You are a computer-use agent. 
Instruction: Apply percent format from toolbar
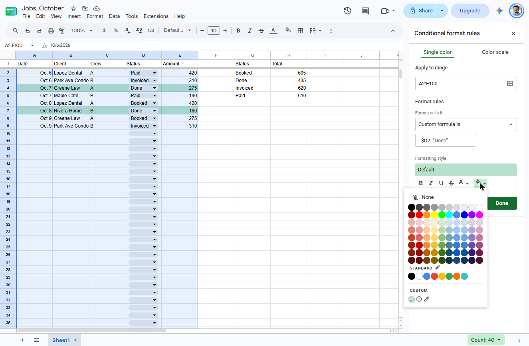(116, 31)
